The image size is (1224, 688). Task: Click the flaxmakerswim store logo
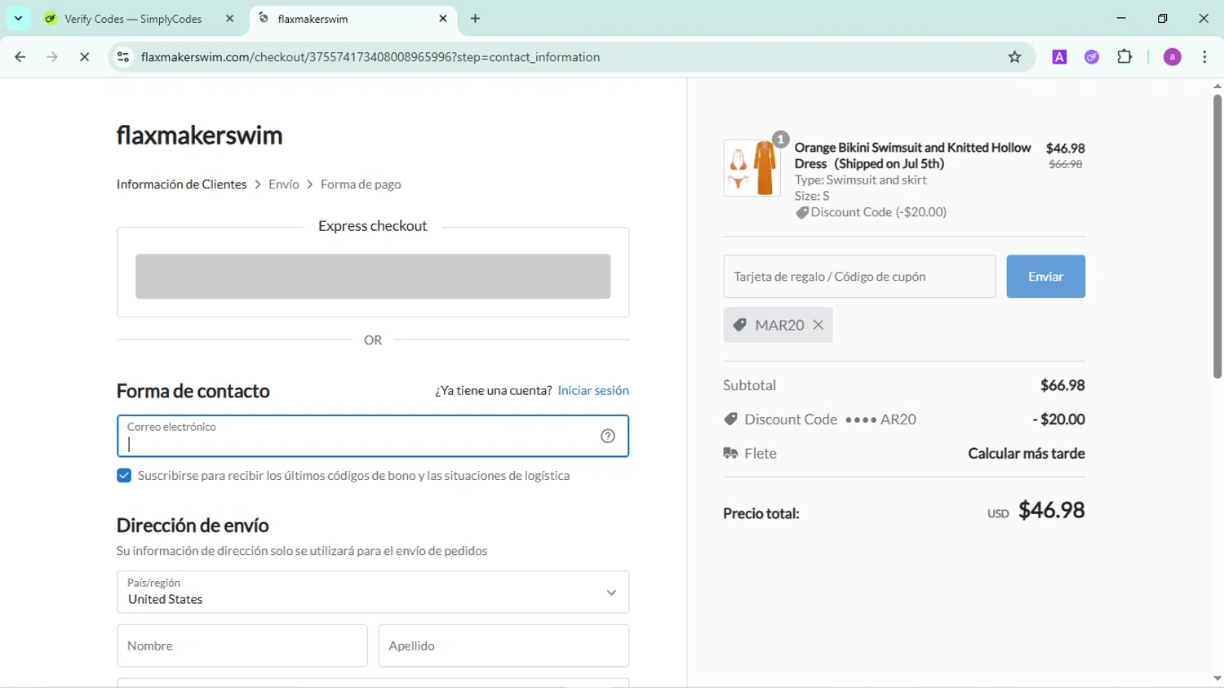pyautogui.click(x=199, y=135)
